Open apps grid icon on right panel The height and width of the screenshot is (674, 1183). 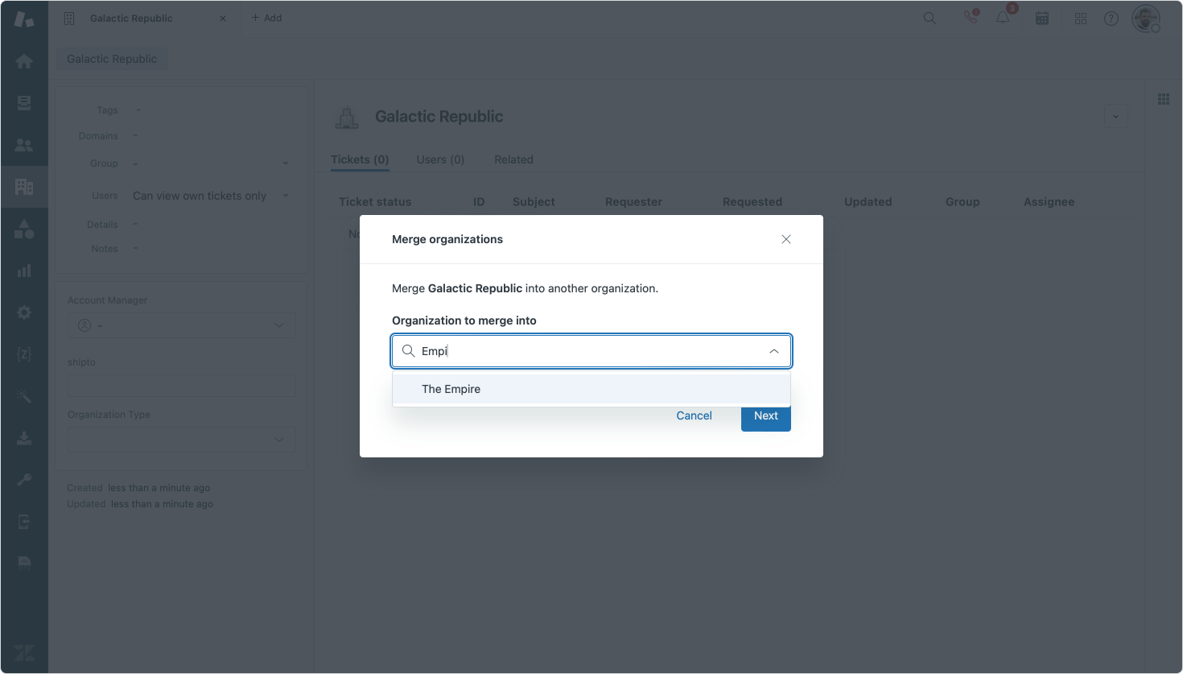[x=1164, y=99]
